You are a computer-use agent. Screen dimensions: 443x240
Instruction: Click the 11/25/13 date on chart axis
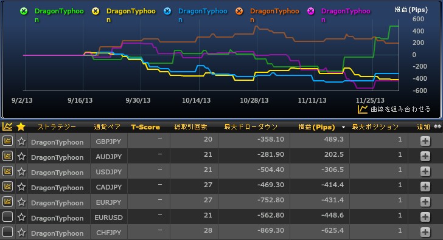coord(370,100)
